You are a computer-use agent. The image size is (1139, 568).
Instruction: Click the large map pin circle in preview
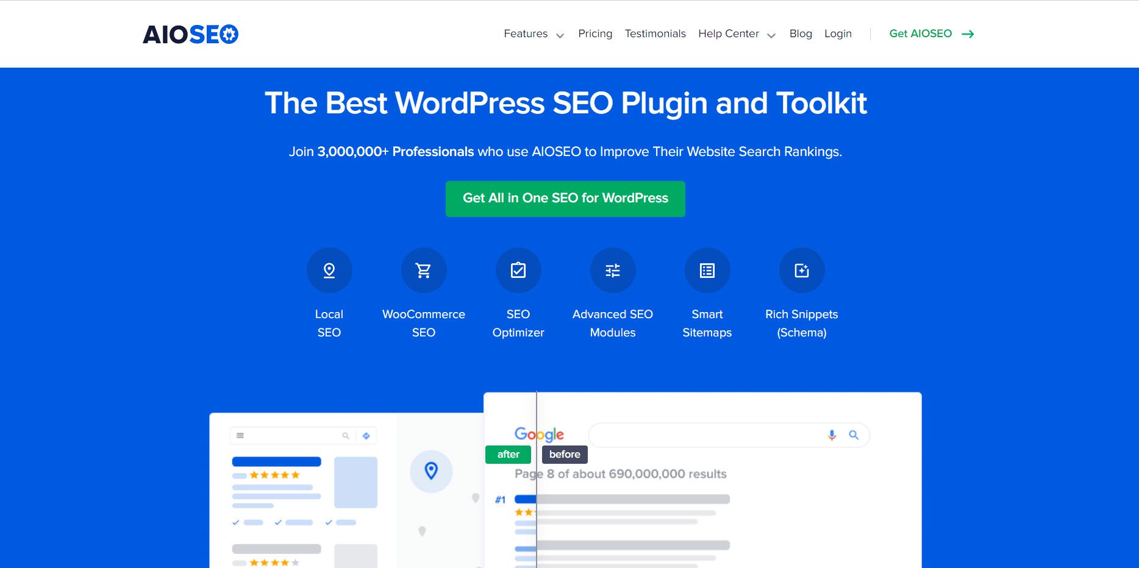click(431, 471)
